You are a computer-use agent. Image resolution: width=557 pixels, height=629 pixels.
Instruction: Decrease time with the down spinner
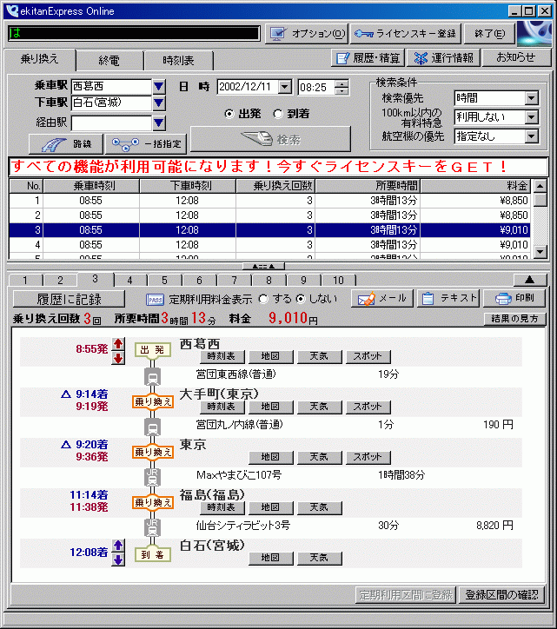(341, 91)
